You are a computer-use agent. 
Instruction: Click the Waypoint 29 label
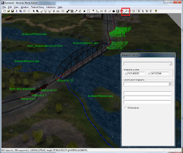click(x=120, y=42)
